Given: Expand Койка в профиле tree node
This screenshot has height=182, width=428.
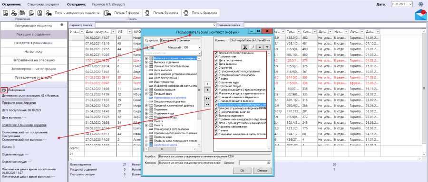Looking at the screenshot, I should pos(146,90).
